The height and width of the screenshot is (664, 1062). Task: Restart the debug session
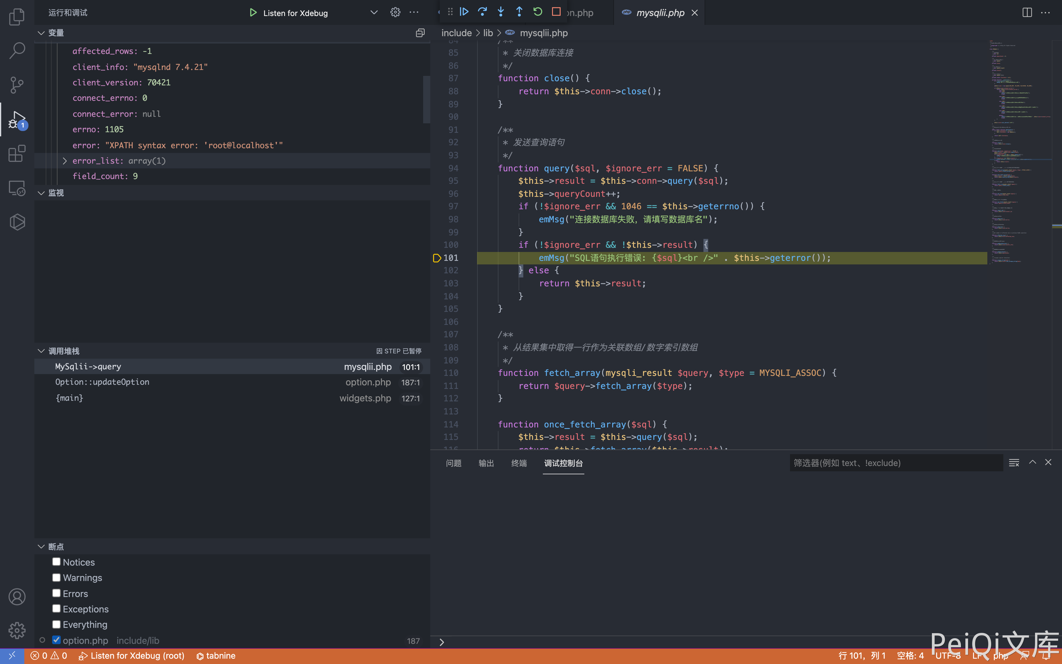point(538,12)
